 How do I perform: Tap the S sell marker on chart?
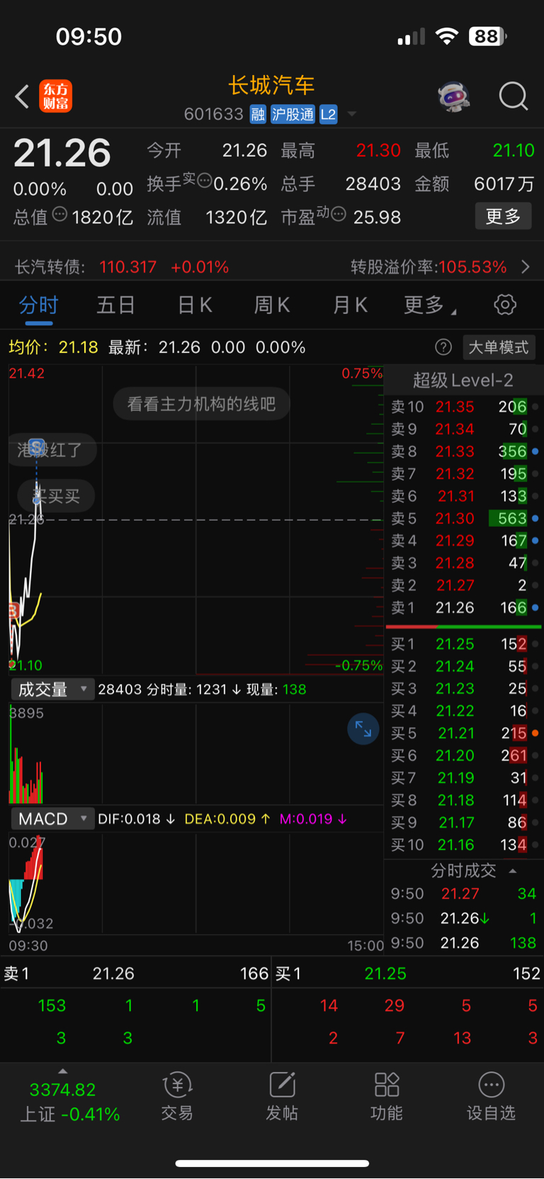pos(37,447)
